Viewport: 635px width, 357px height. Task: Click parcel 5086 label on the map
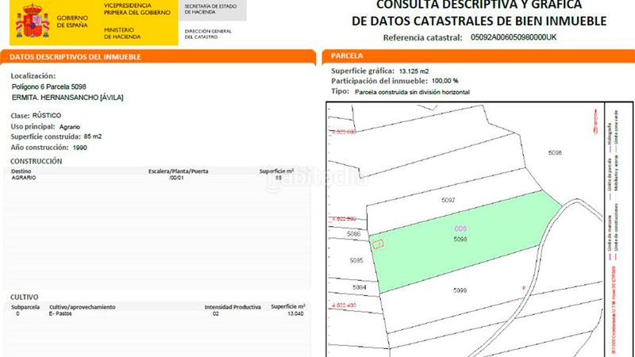[x=353, y=234]
